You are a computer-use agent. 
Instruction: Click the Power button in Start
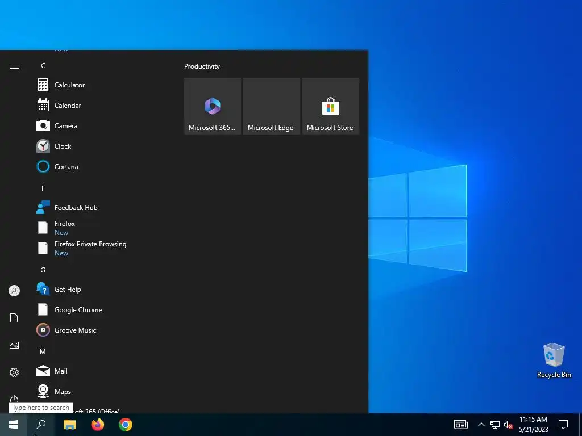tap(14, 399)
